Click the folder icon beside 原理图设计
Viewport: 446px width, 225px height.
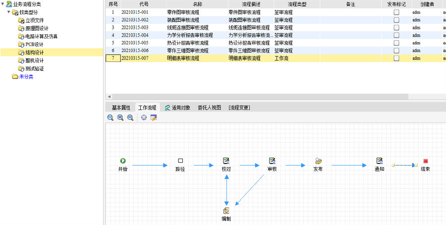[x=21, y=28]
